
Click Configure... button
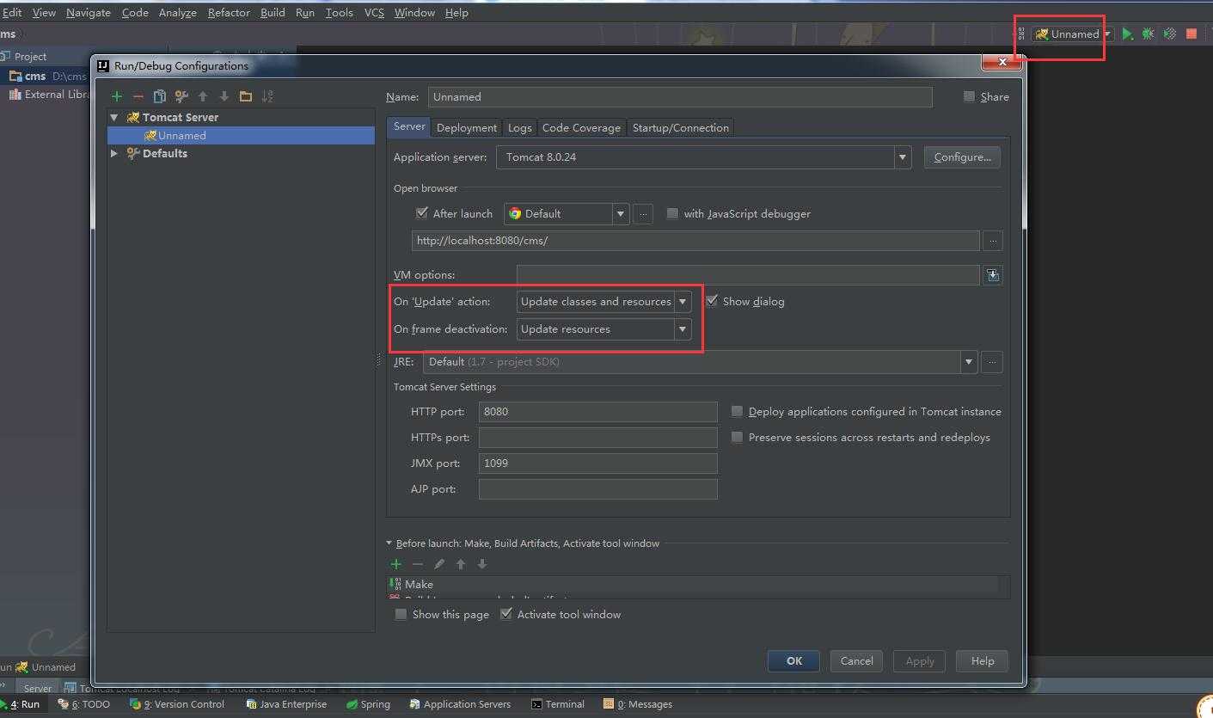point(962,157)
